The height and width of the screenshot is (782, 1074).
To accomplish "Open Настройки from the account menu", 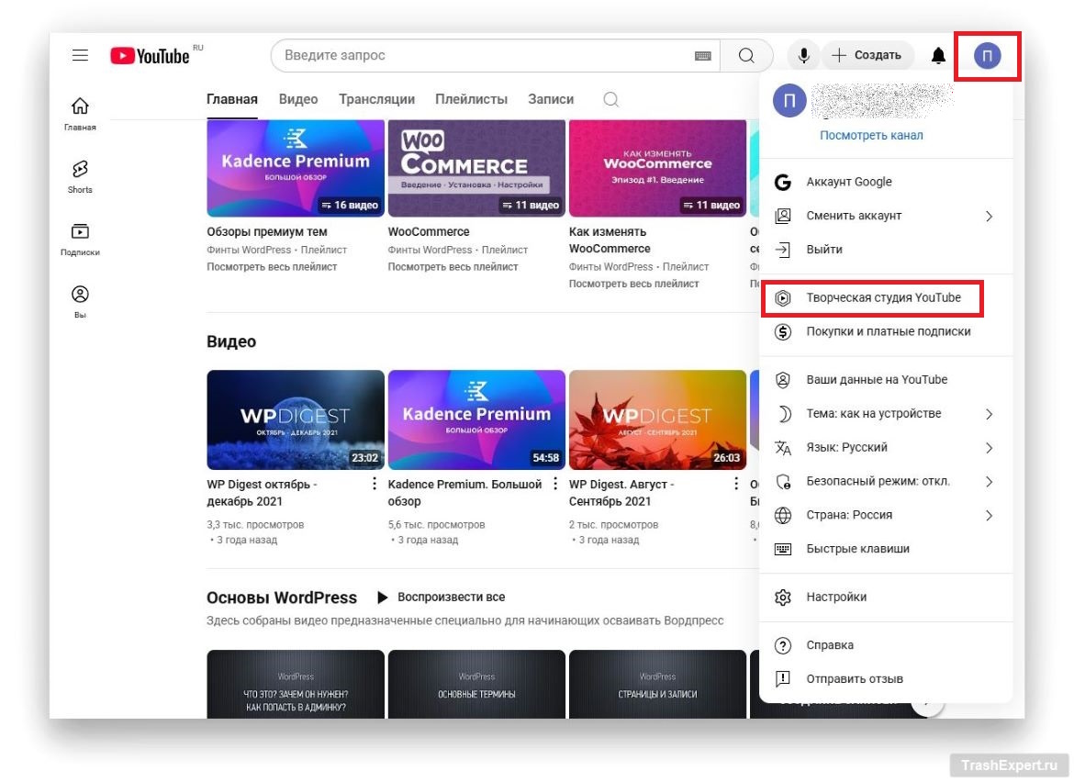I will click(886, 598).
